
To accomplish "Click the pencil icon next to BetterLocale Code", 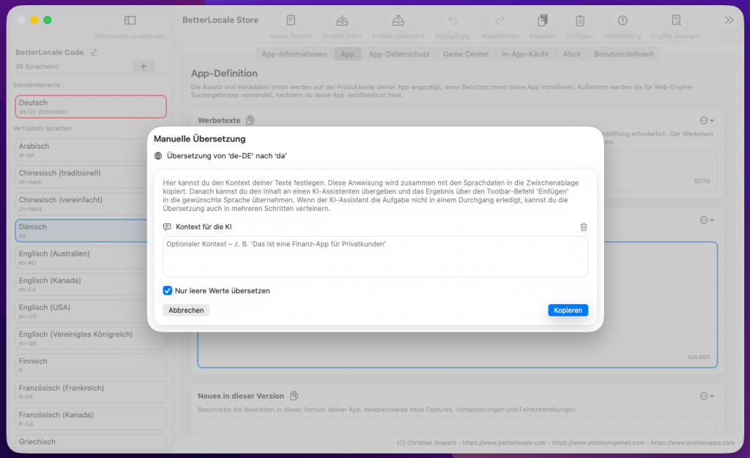I will (93, 53).
